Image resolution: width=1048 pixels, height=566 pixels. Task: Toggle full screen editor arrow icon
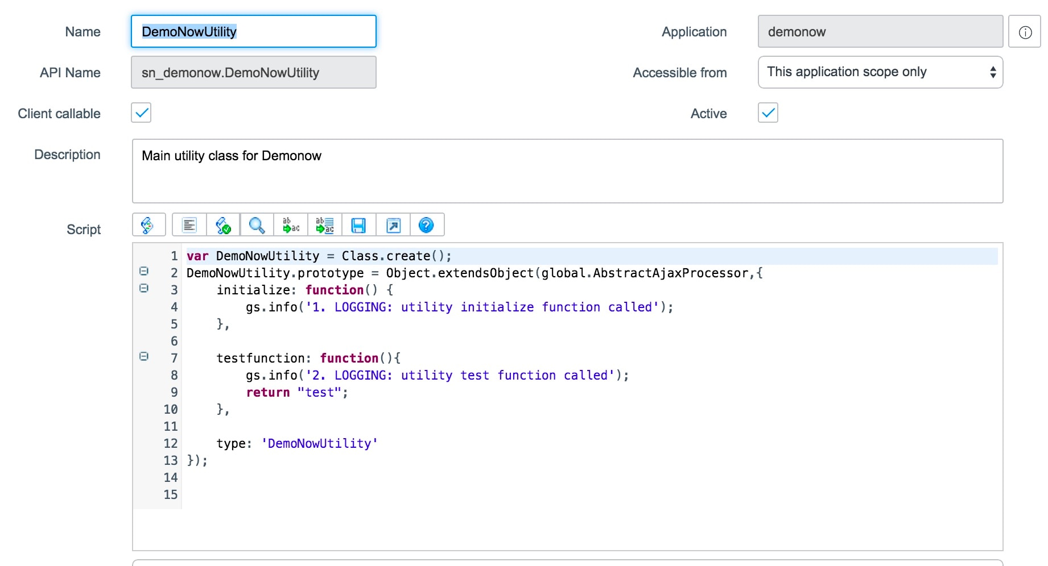pos(393,225)
